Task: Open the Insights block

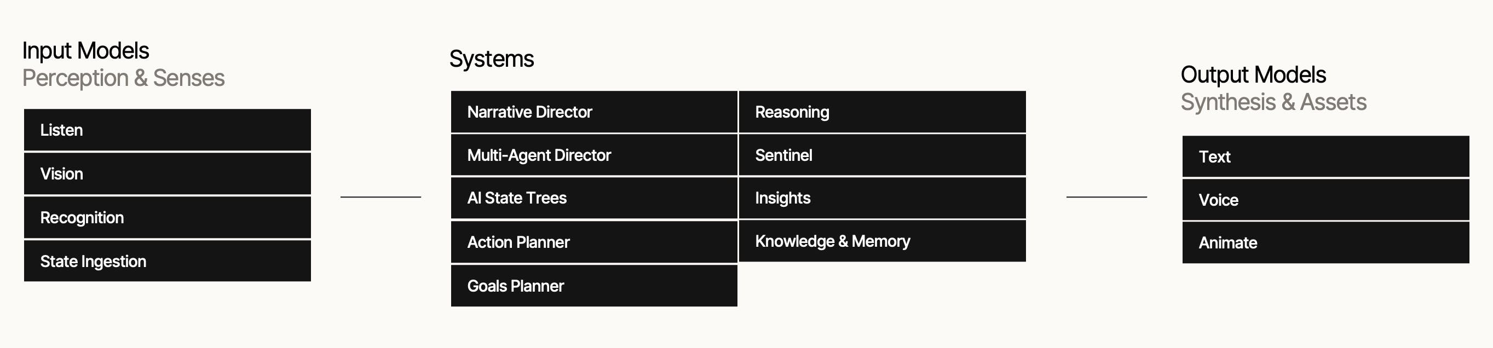Action: (x=881, y=198)
